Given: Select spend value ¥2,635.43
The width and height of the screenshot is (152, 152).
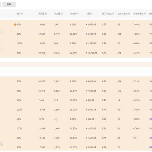Looking at the screenshot, I should click(91, 148).
